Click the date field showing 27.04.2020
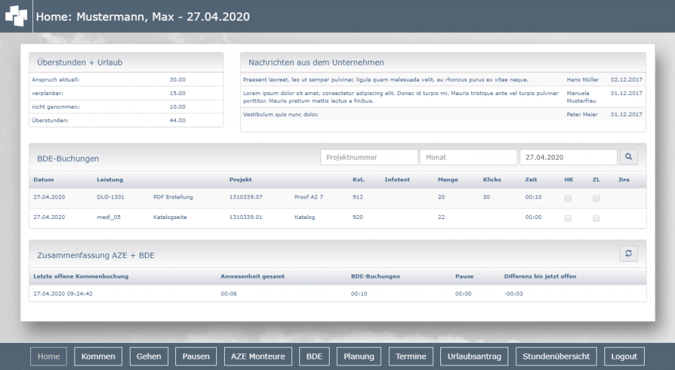The width and height of the screenshot is (675, 370). coord(568,157)
